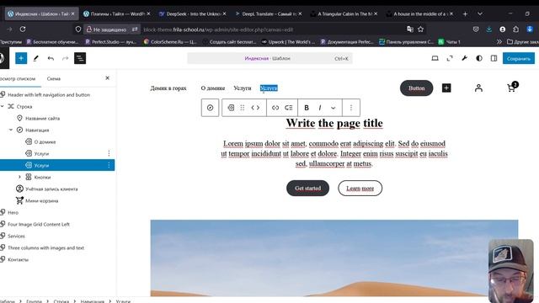Click the dark Button in header
The height and width of the screenshot is (303, 539).
(417, 88)
